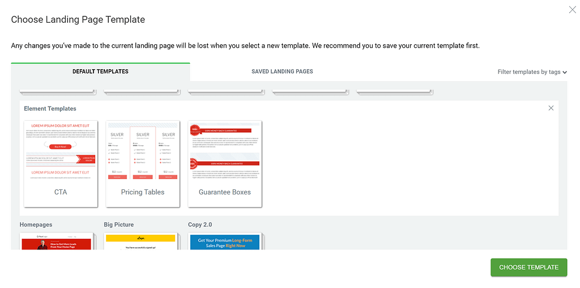Click the Big Picture set heading
This screenshot has height=288, width=580.
tap(119, 225)
